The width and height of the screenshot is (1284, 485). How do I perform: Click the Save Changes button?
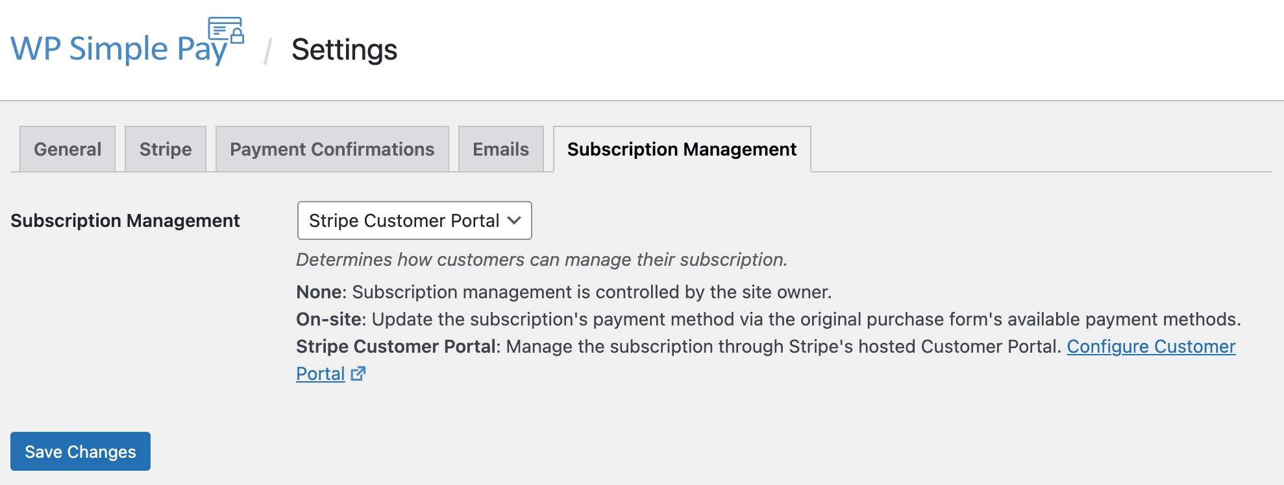[x=80, y=451]
